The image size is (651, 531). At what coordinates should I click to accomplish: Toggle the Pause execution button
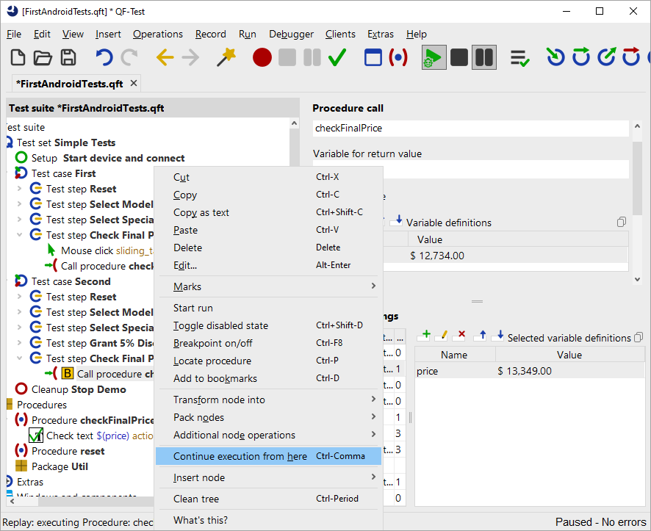pos(483,57)
